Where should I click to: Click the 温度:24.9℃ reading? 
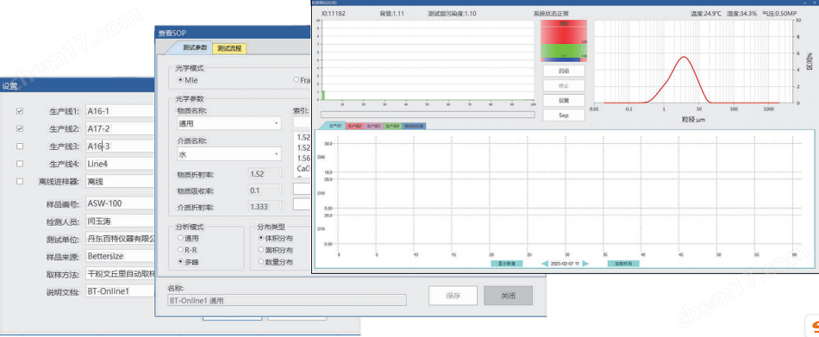pos(705,14)
